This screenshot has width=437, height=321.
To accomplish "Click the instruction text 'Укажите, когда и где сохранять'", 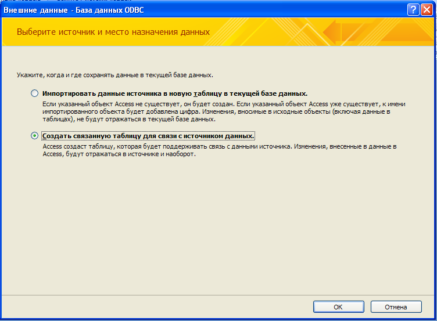I will pyautogui.click(x=115, y=75).
